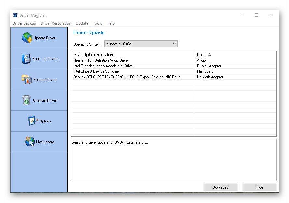Click the Update Drivers label in sidebar
289x203 pixels.
pyautogui.click(x=45, y=38)
